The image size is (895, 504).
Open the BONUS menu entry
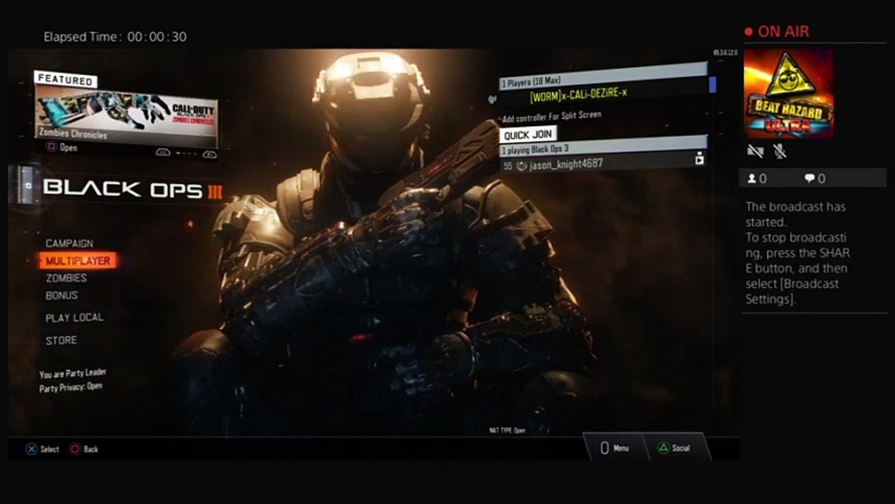pos(62,295)
